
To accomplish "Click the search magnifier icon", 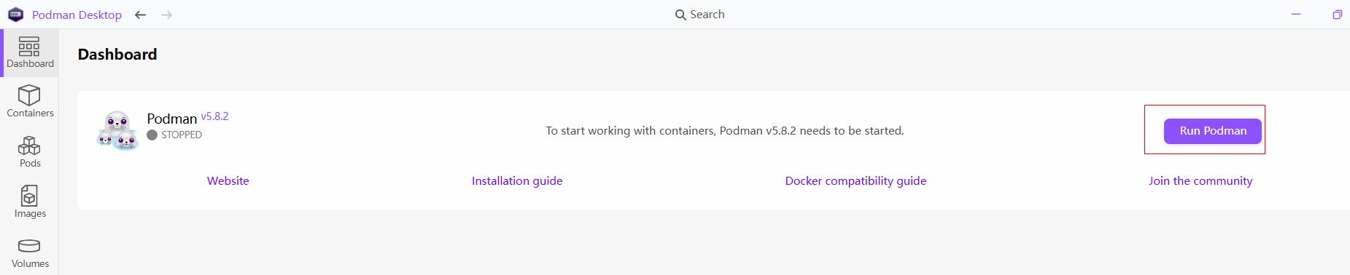I will [680, 15].
